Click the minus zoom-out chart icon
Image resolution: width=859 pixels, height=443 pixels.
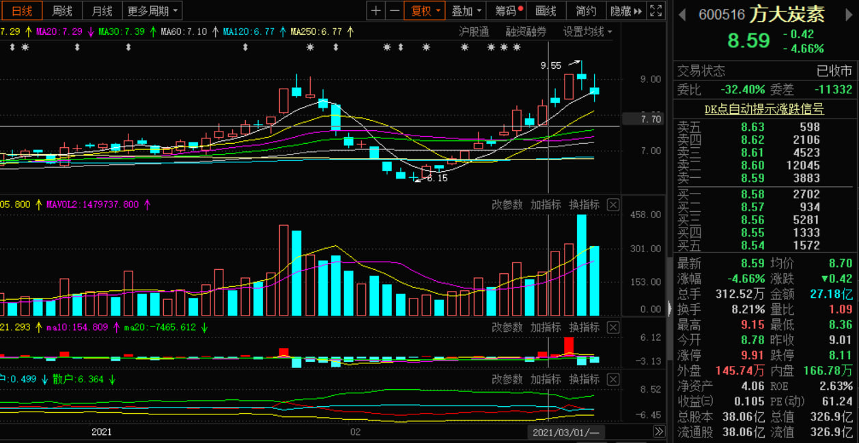(x=394, y=11)
